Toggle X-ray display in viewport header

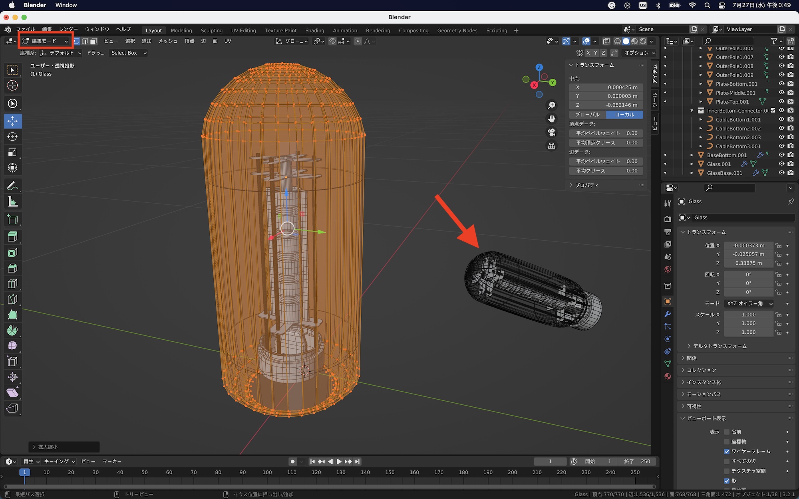click(606, 41)
